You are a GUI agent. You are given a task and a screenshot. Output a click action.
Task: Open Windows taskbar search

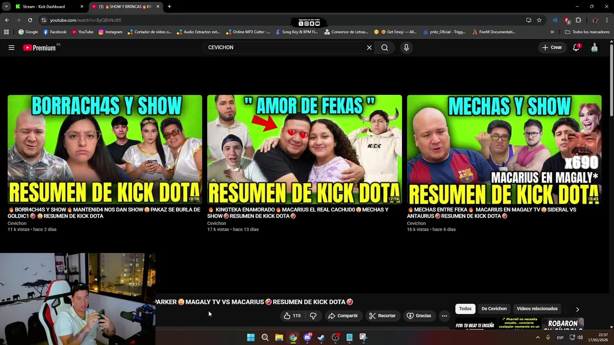pyautogui.click(x=265, y=337)
